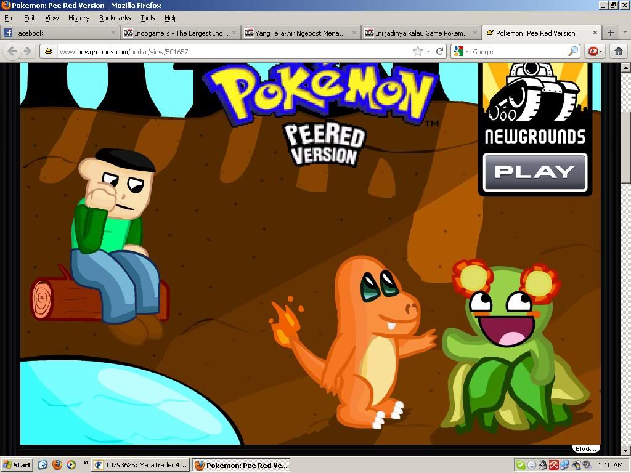Open the Edit menu
The image size is (631, 473).
30,18
